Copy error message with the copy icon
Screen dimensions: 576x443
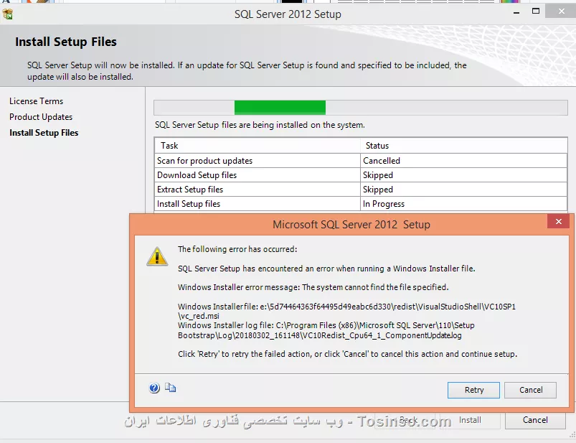[x=170, y=388]
